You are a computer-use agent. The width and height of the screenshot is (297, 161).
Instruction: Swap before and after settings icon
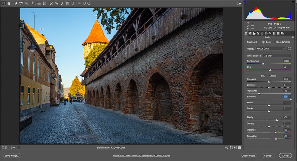pos(231,148)
